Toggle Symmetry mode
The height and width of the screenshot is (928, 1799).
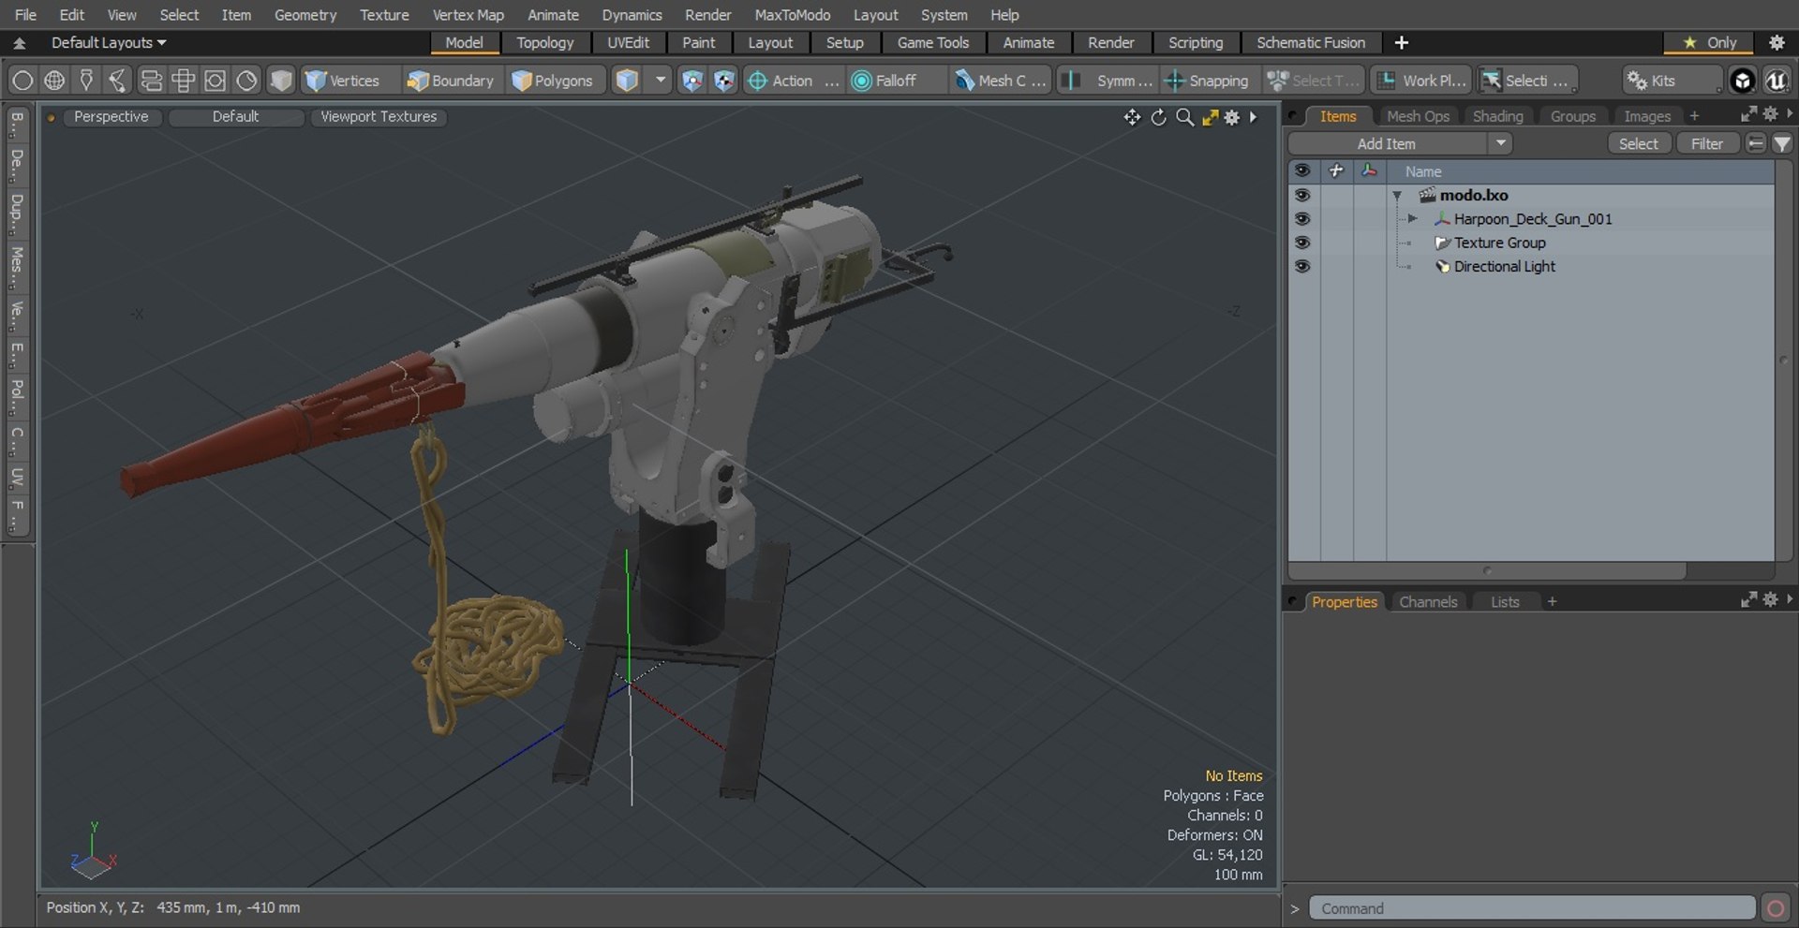1108,81
